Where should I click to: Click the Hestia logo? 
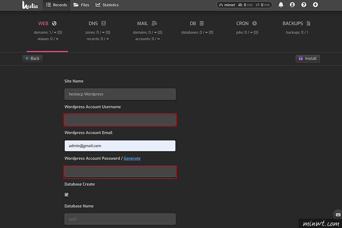pyautogui.click(x=30, y=5)
